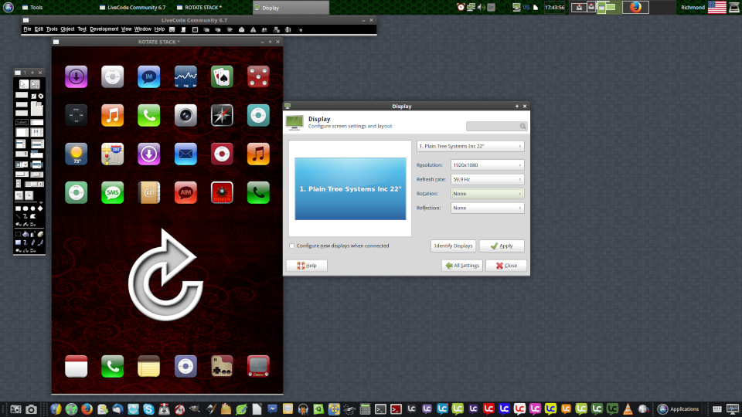742x417 pixels.
Task: Open the Object menu in LiveCode
Action: 67,29
